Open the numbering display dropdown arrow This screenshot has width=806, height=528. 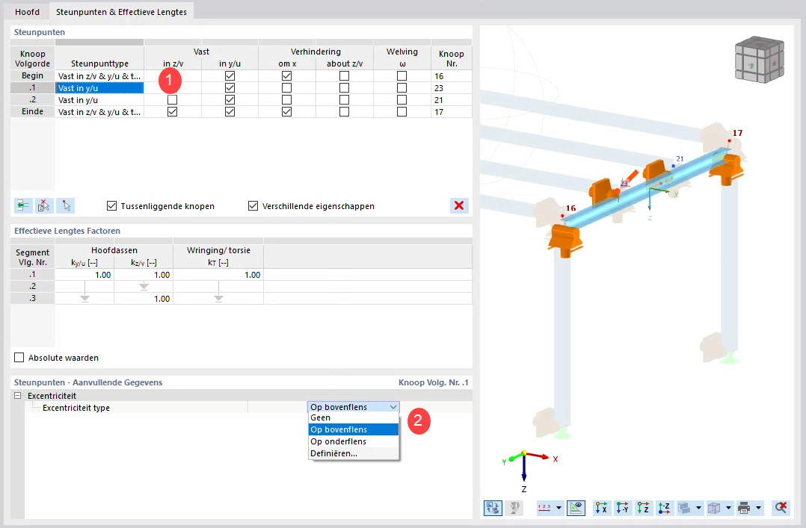[559, 508]
